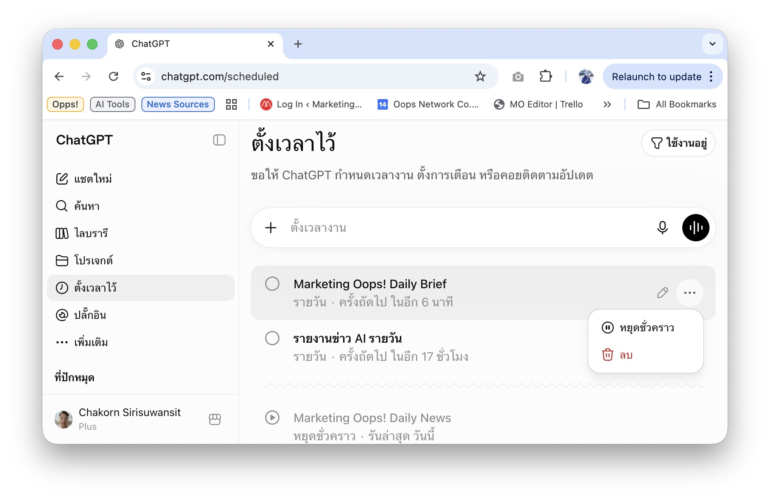Open ปลั๊กอิน in the sidebar

pos(140,315)
